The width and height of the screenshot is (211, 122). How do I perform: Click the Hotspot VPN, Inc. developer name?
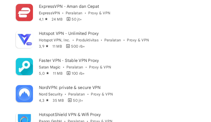[x=54, y=40]
